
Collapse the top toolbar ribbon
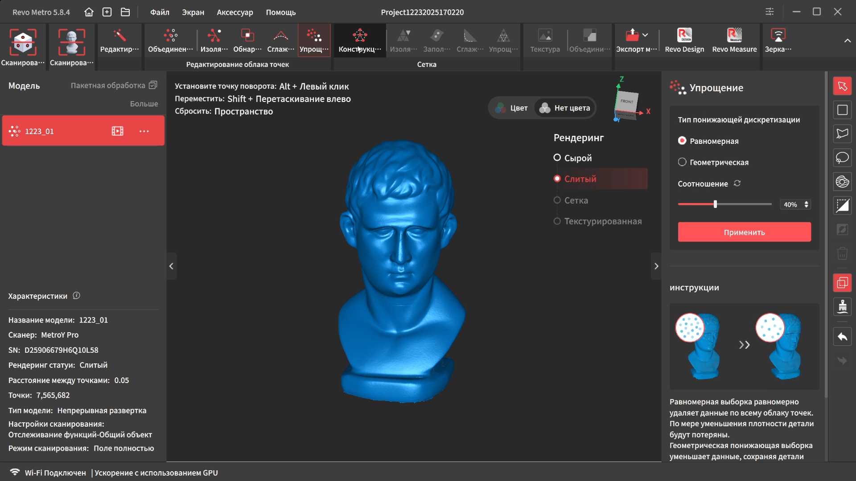(847, 41)
